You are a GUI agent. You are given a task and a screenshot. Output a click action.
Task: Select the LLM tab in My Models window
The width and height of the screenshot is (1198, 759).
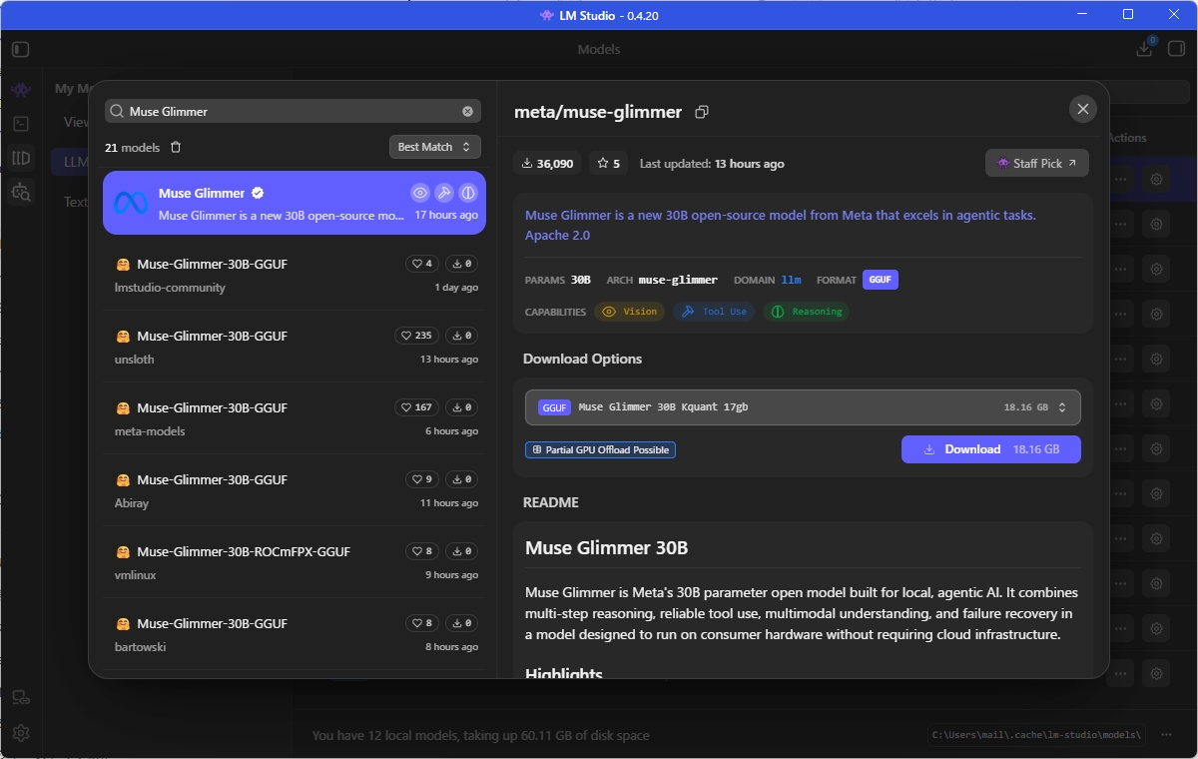76,162
